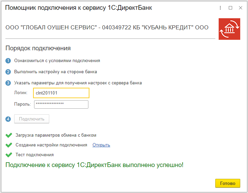Click the step 3 number badge
Image resolution: width=248 pixels, height=193 pixels.
8,83
